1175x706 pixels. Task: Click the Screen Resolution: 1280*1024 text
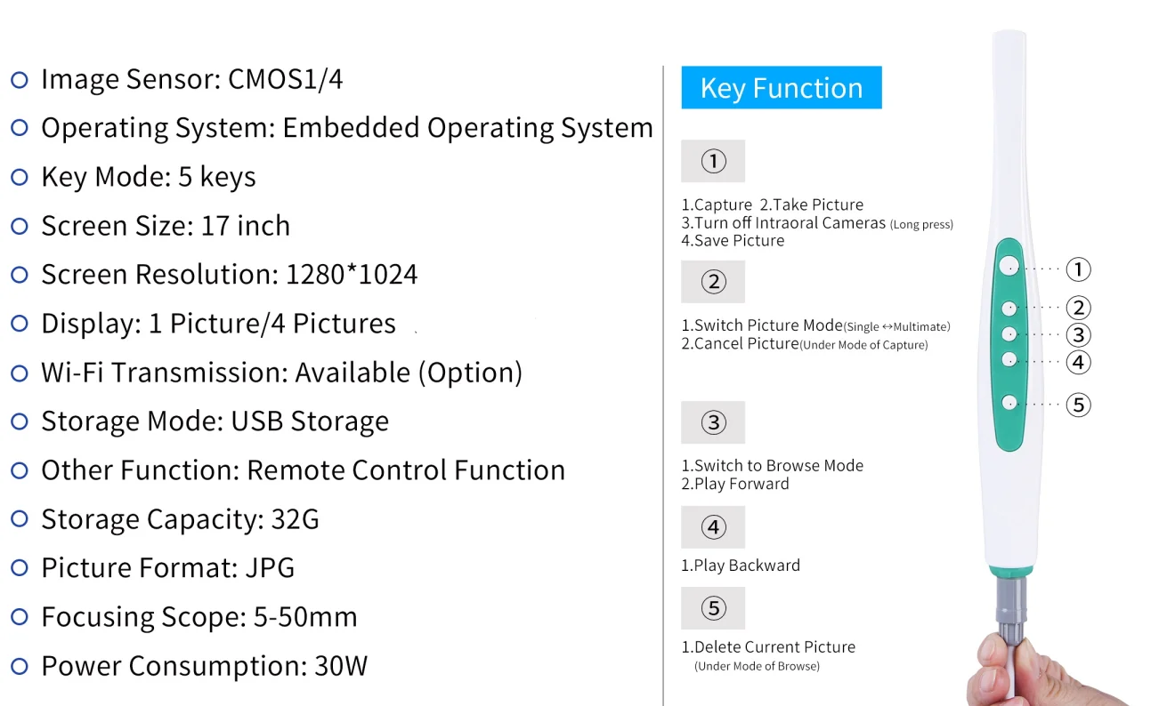tap(229, 275)
